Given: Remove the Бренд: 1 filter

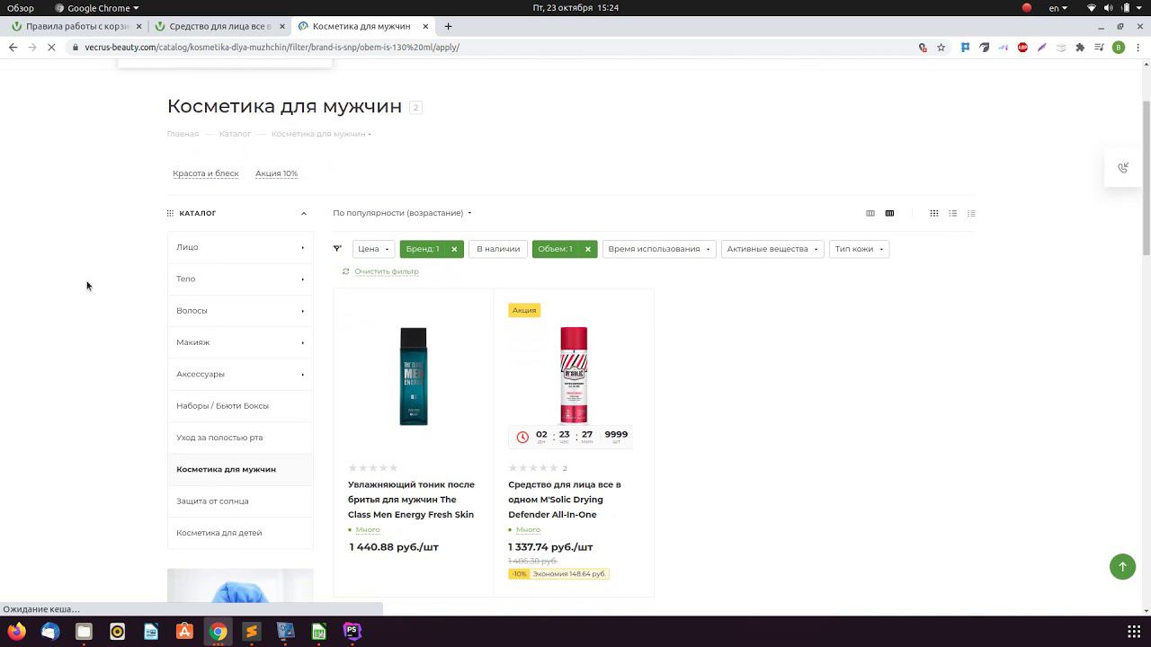Looking at the screenshot, I should click(454, 249).
